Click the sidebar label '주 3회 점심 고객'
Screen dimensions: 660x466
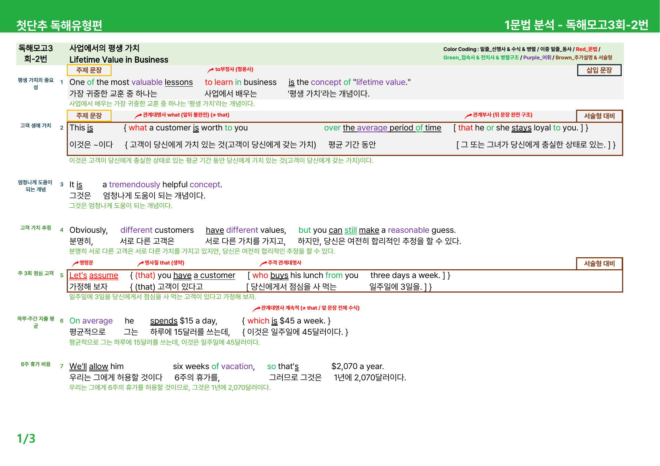tap(36, 273)
